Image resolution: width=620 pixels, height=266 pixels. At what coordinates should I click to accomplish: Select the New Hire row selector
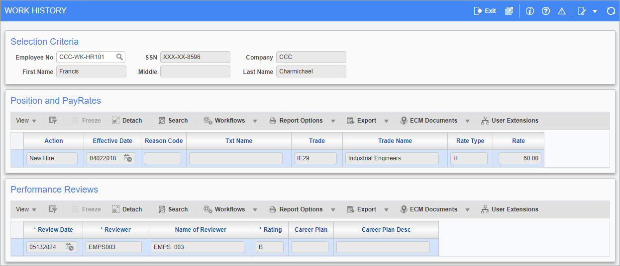[x=17, y=158]
